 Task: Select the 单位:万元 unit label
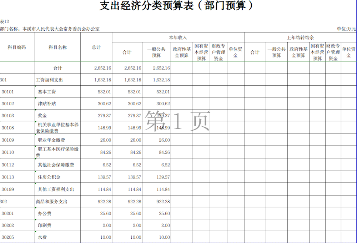click(346, 29)
